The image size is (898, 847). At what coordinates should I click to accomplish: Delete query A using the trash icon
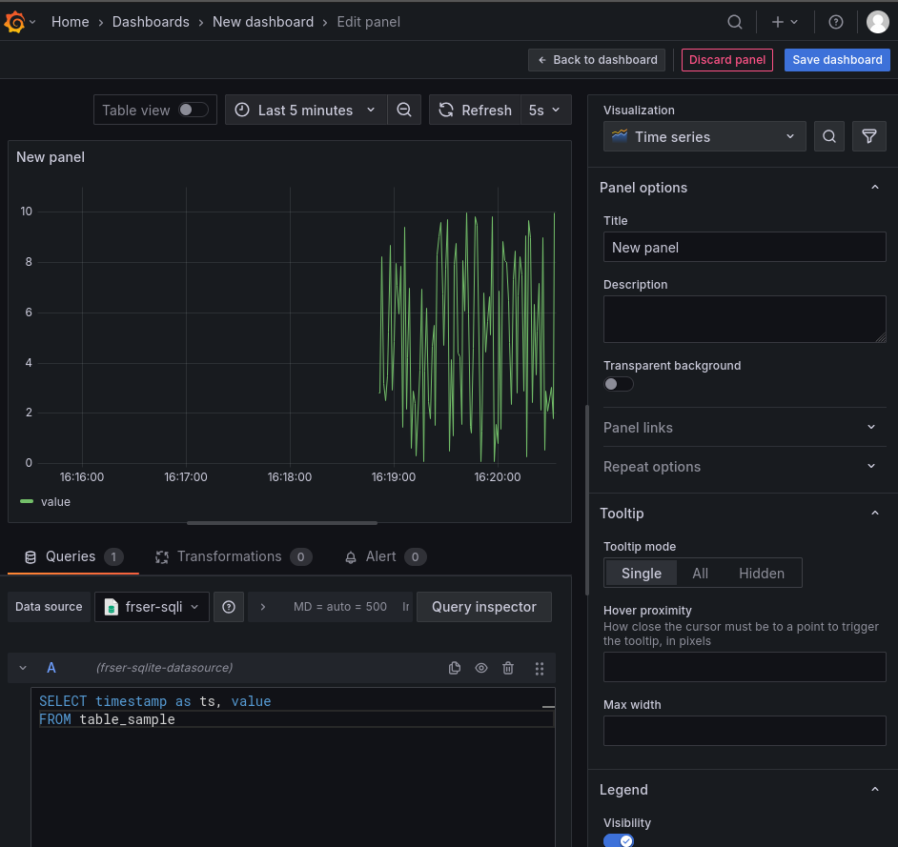click(x=508, y=668)
